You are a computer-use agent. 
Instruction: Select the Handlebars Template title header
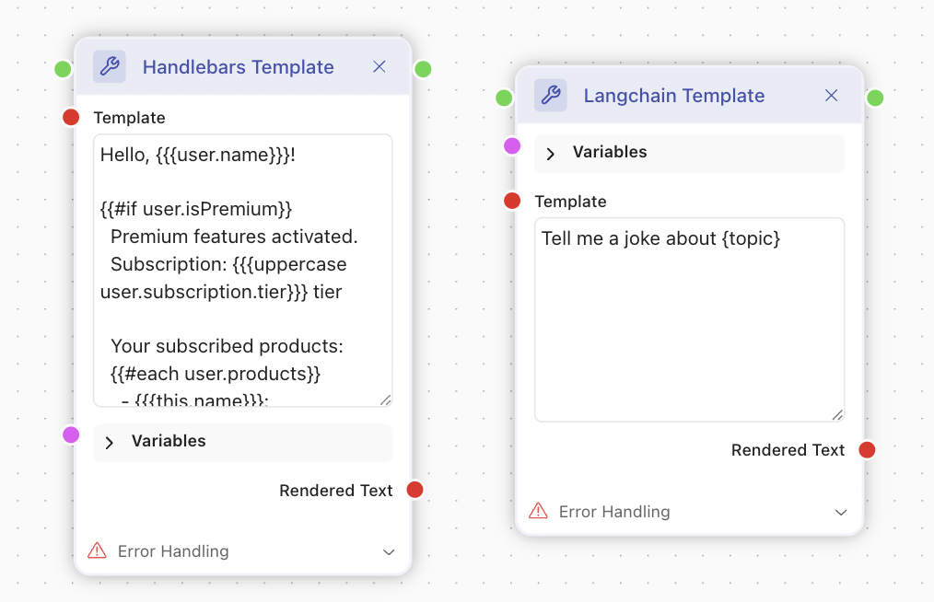tap(238, 67)
